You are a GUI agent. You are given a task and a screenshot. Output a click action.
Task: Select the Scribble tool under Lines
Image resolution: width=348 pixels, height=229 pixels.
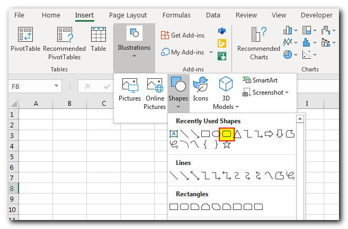290,176
